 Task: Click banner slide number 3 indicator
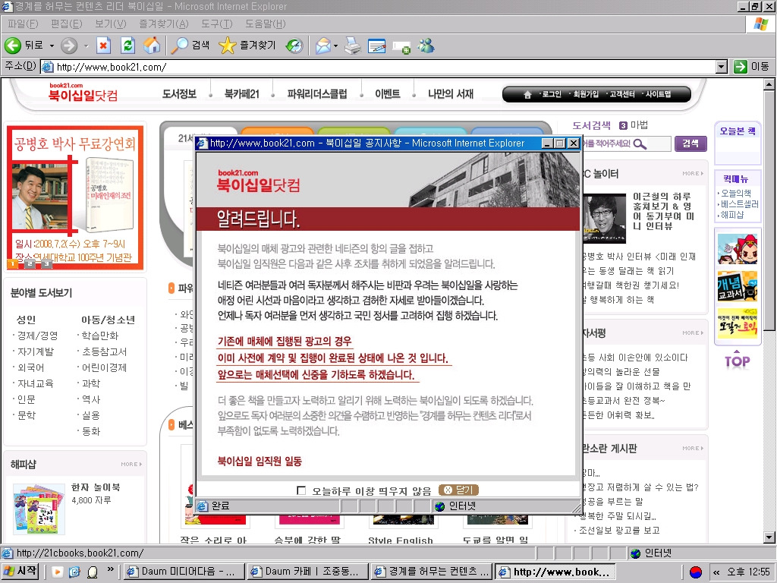pos(46,263)
